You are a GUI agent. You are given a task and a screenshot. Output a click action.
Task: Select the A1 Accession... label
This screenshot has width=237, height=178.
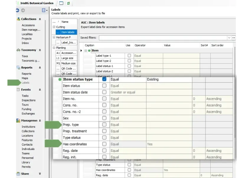[x=66, y=53]
